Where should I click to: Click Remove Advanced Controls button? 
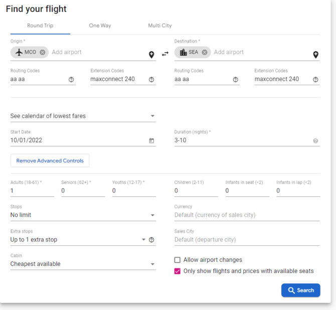coord(50,161)
